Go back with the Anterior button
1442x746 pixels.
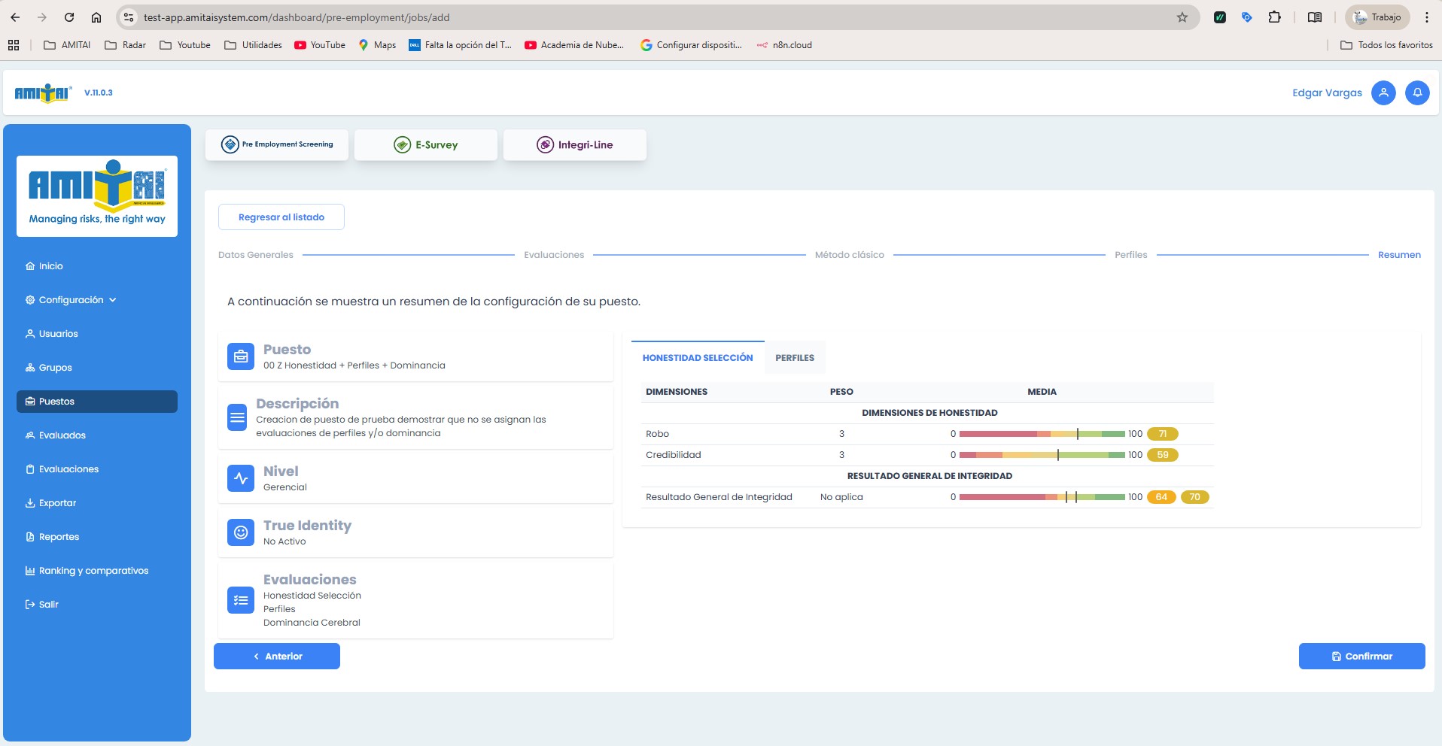277,657
